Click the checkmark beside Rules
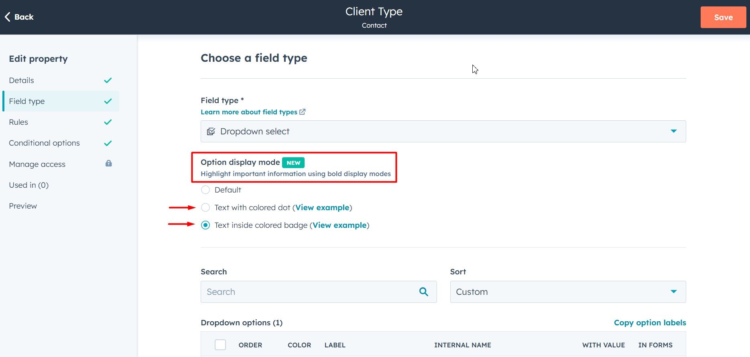 (x=108, y=122)
